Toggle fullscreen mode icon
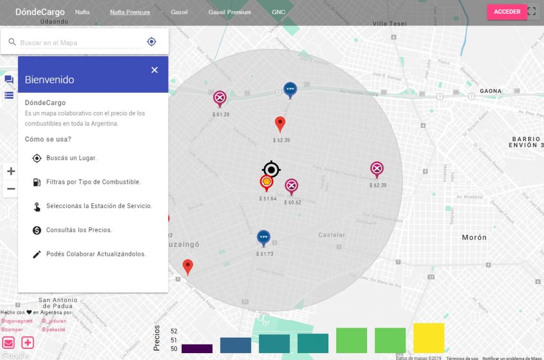 (x=532, y=12)
